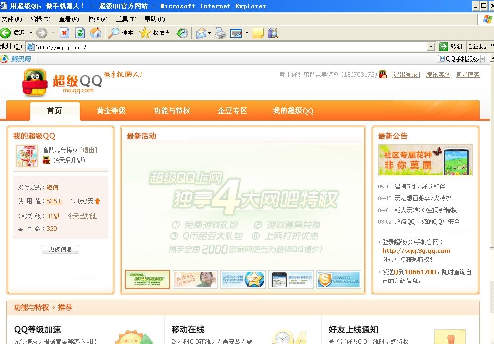The height and width of the screenshot is (344, 494).
Task: Click the History clock icon
Action: (x=183, y=33)
